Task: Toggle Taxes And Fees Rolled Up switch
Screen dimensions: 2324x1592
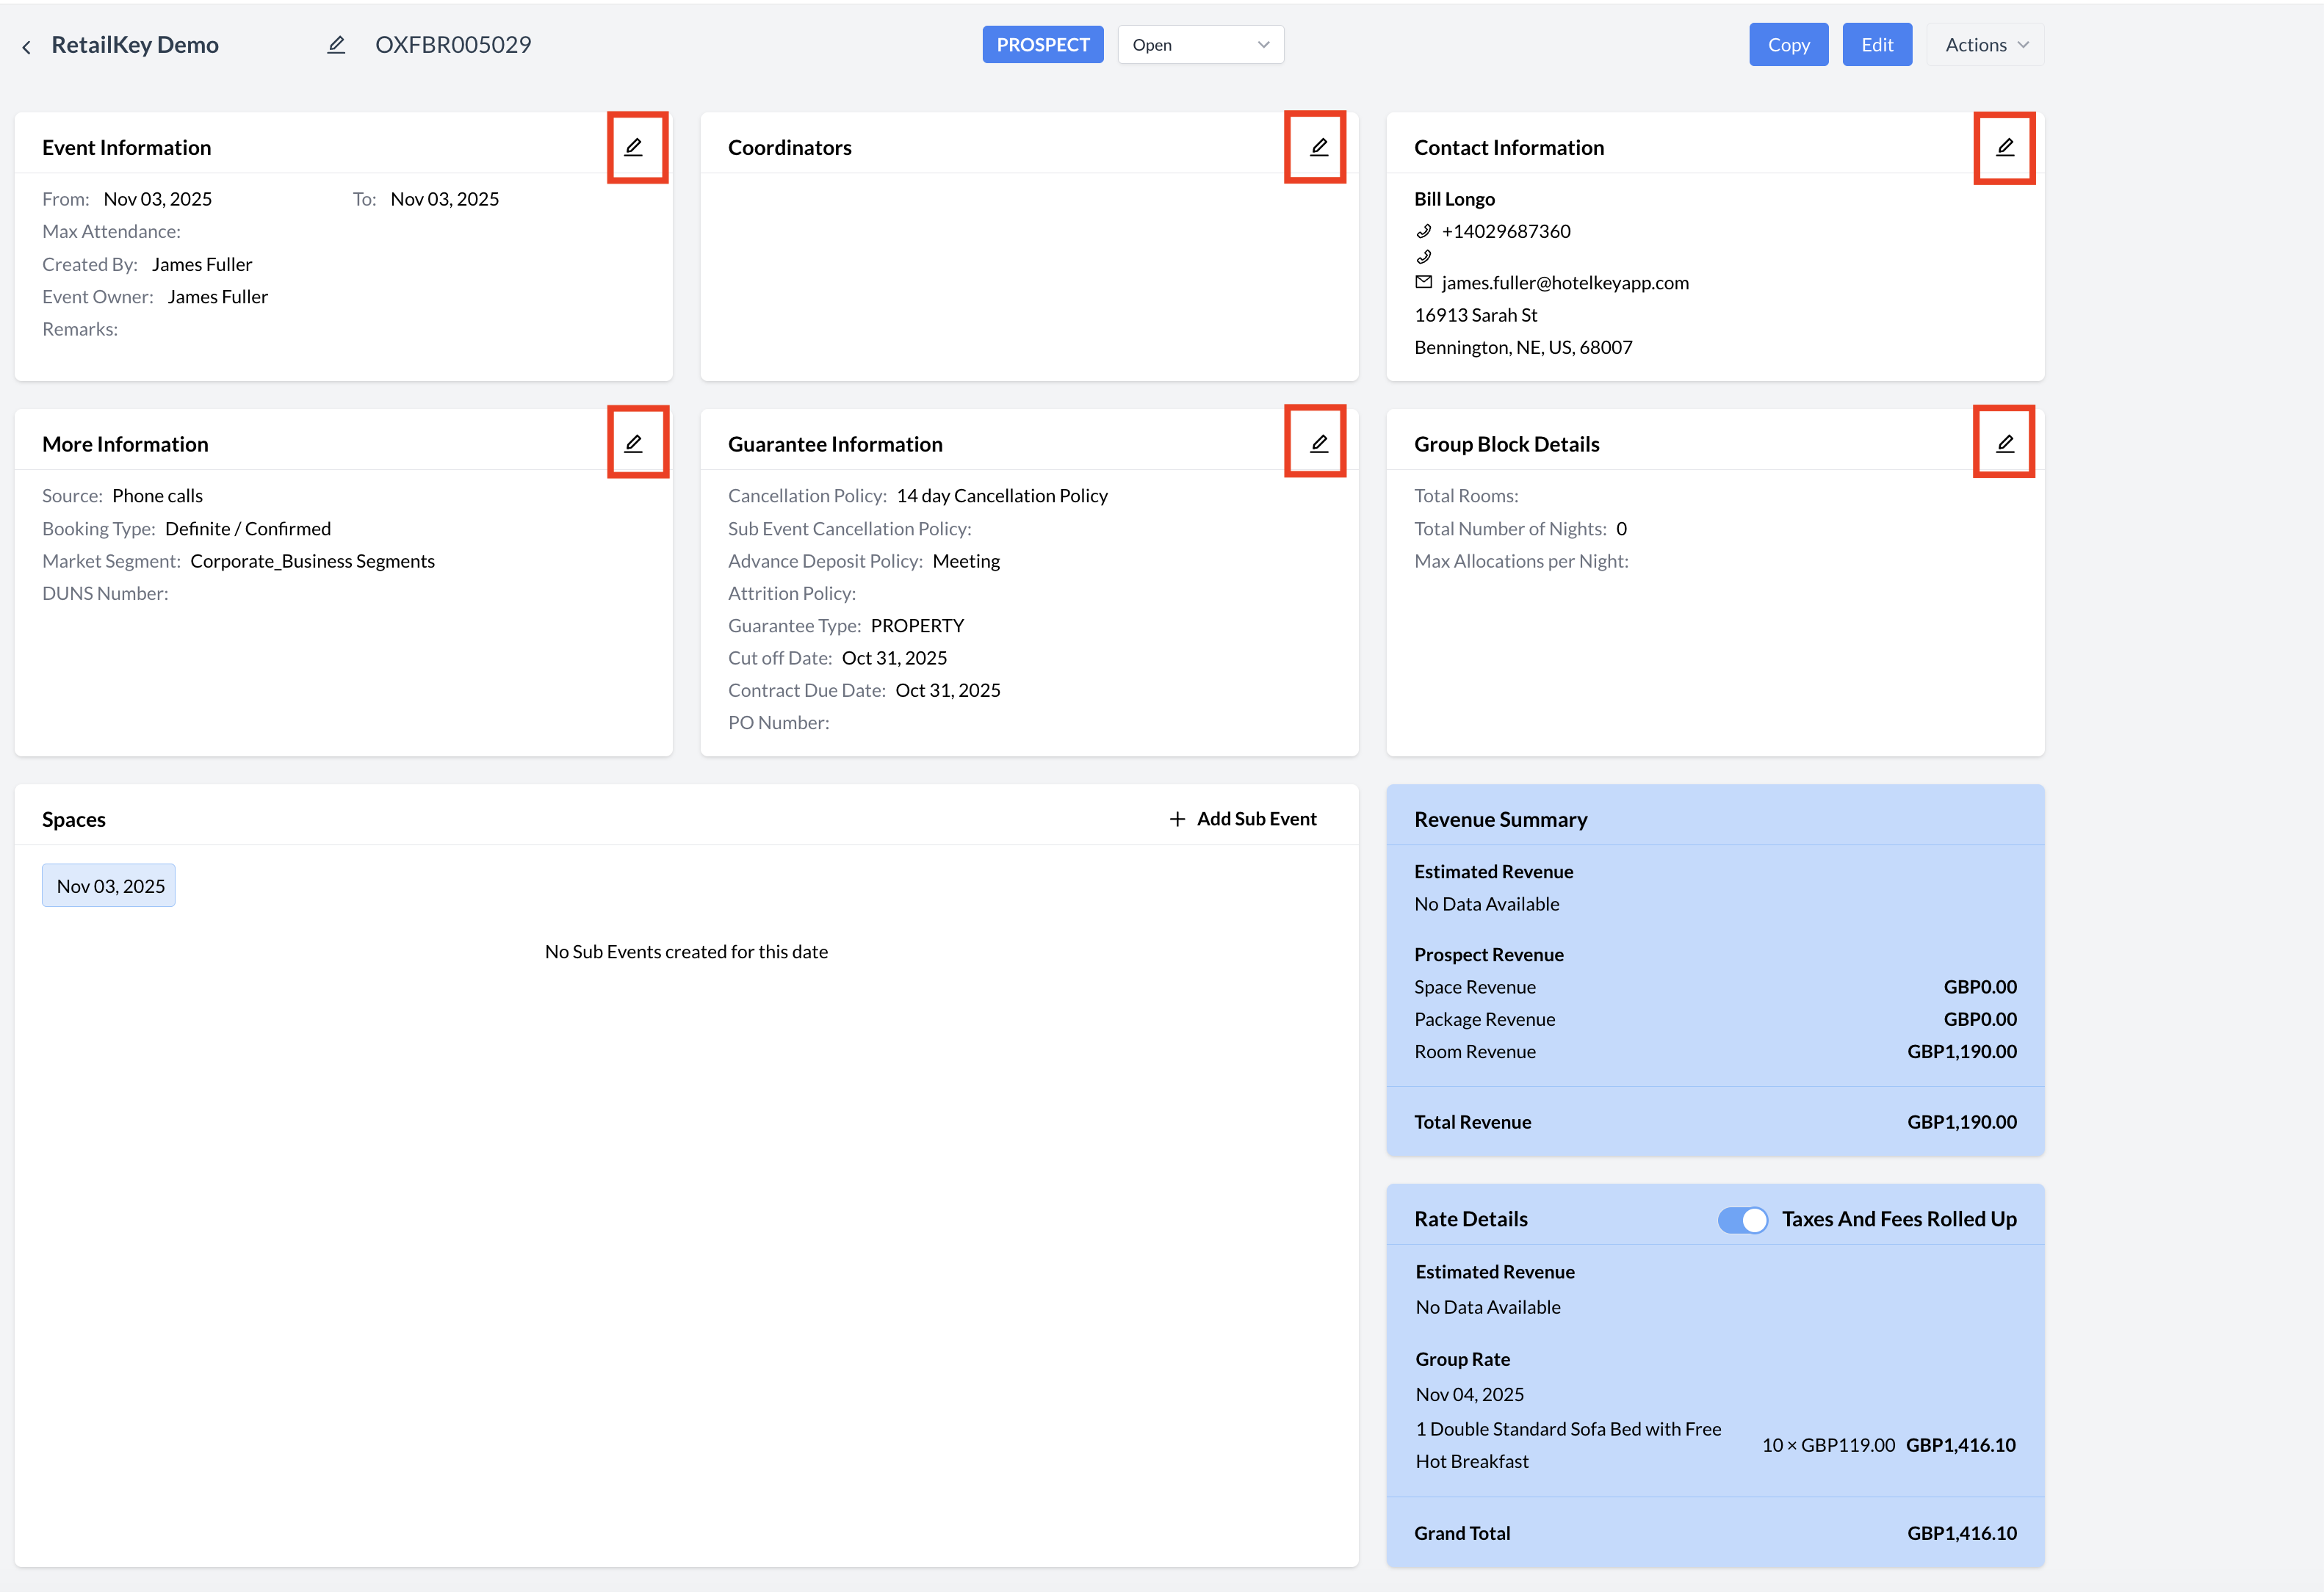Action: pyautogui.click(x=1743, y=1219)
